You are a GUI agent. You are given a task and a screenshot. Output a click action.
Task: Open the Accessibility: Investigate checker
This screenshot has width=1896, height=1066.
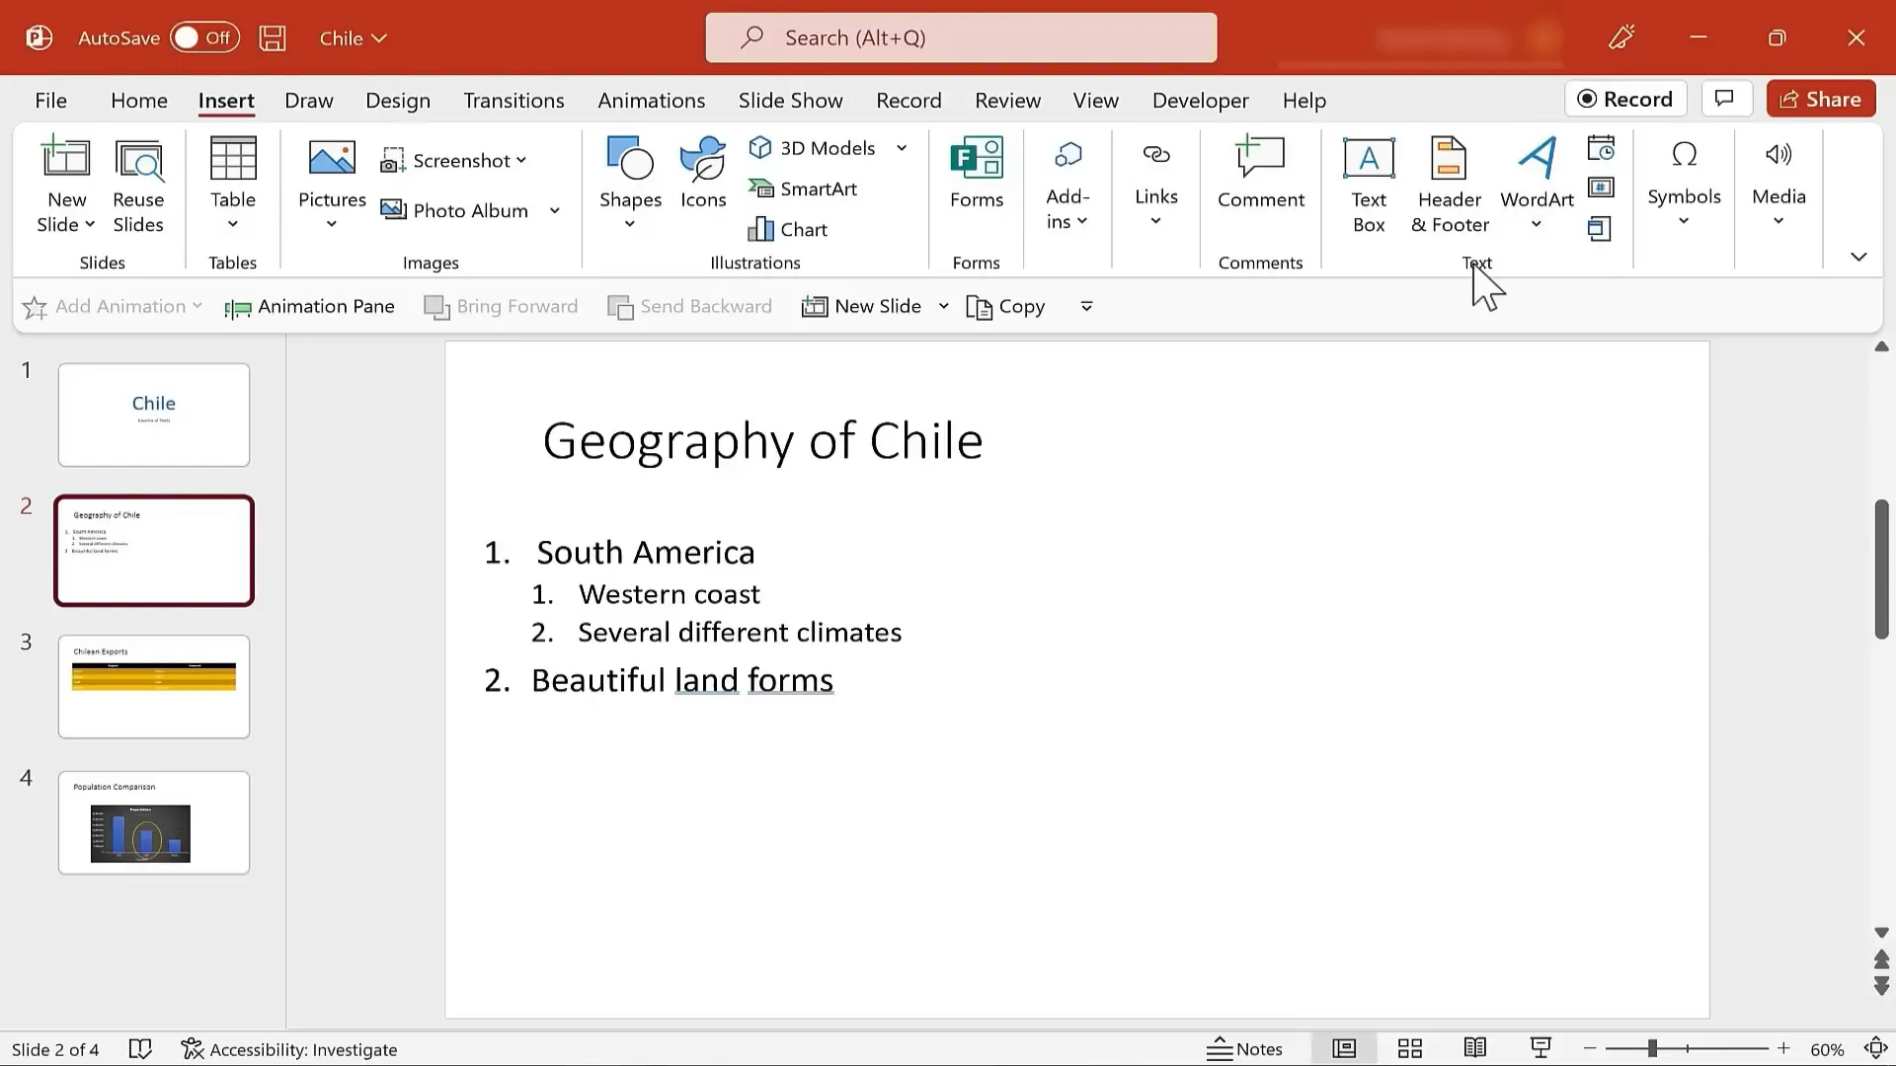point(289,1049)
